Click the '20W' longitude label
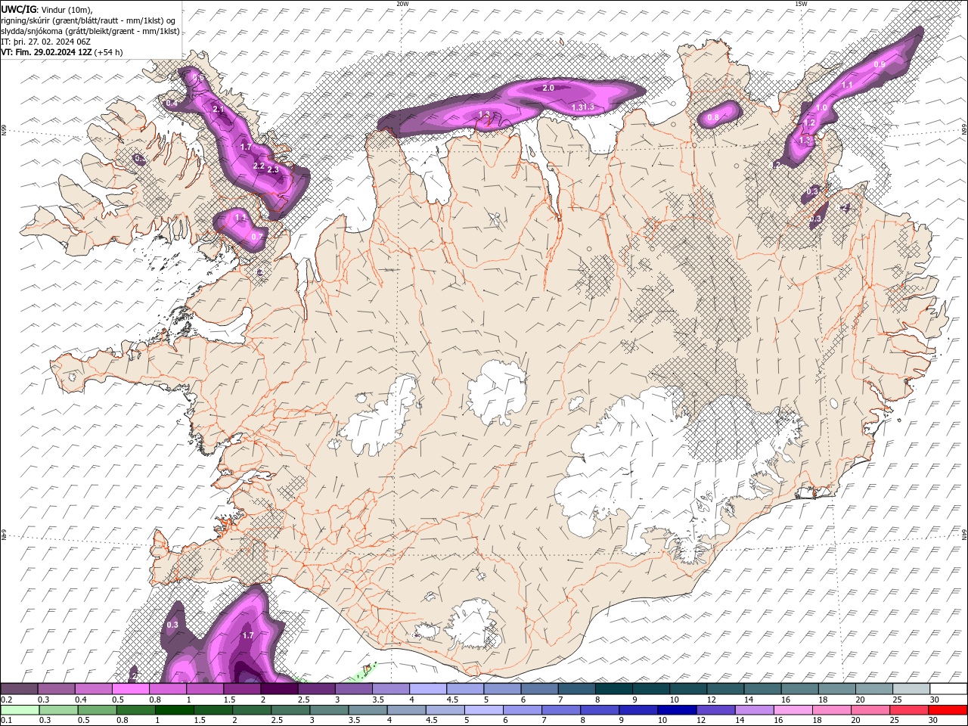Image resolution: width=968 pixels, height=726 pixels. 402,4
